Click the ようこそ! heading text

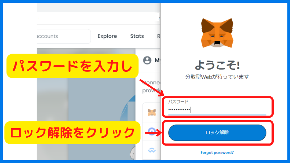(x=217, y=65)
